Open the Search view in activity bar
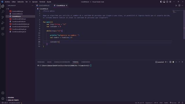185x104 pixels. click(x=3, y=12)
